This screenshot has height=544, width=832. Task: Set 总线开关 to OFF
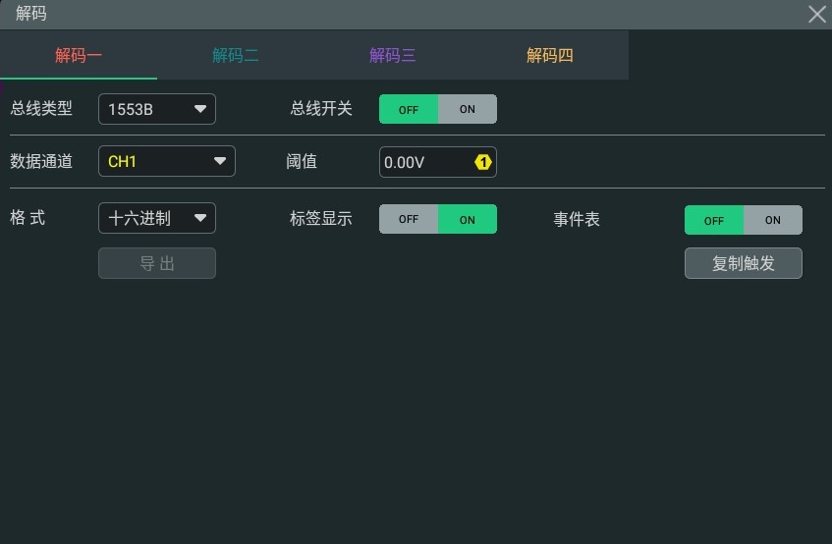pyautogui.click(x=409, y=109)
